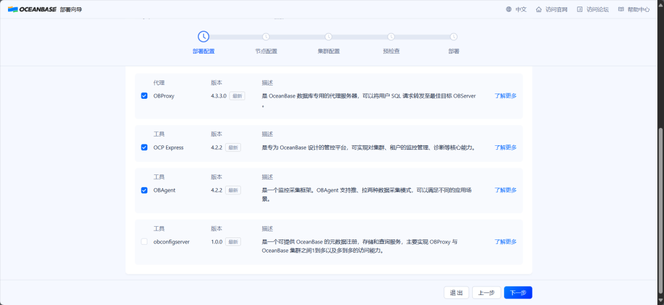Screen dimensions: 664x305
Task: Click the version 4.3.3.0 text
Action: [219, 96]
